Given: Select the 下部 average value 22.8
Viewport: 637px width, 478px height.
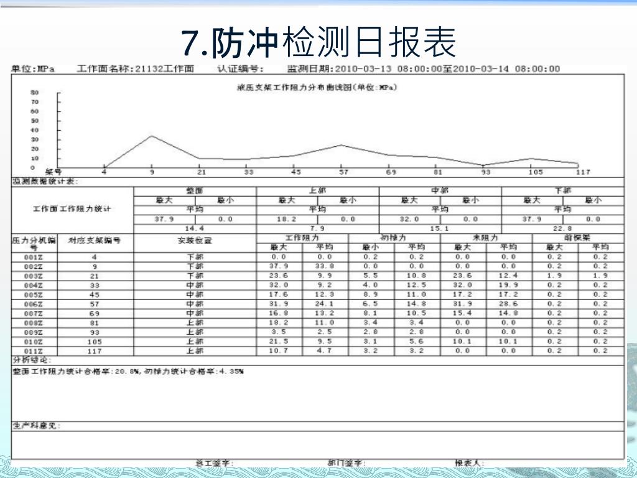Looking at the screenshot, I should 562,228.
